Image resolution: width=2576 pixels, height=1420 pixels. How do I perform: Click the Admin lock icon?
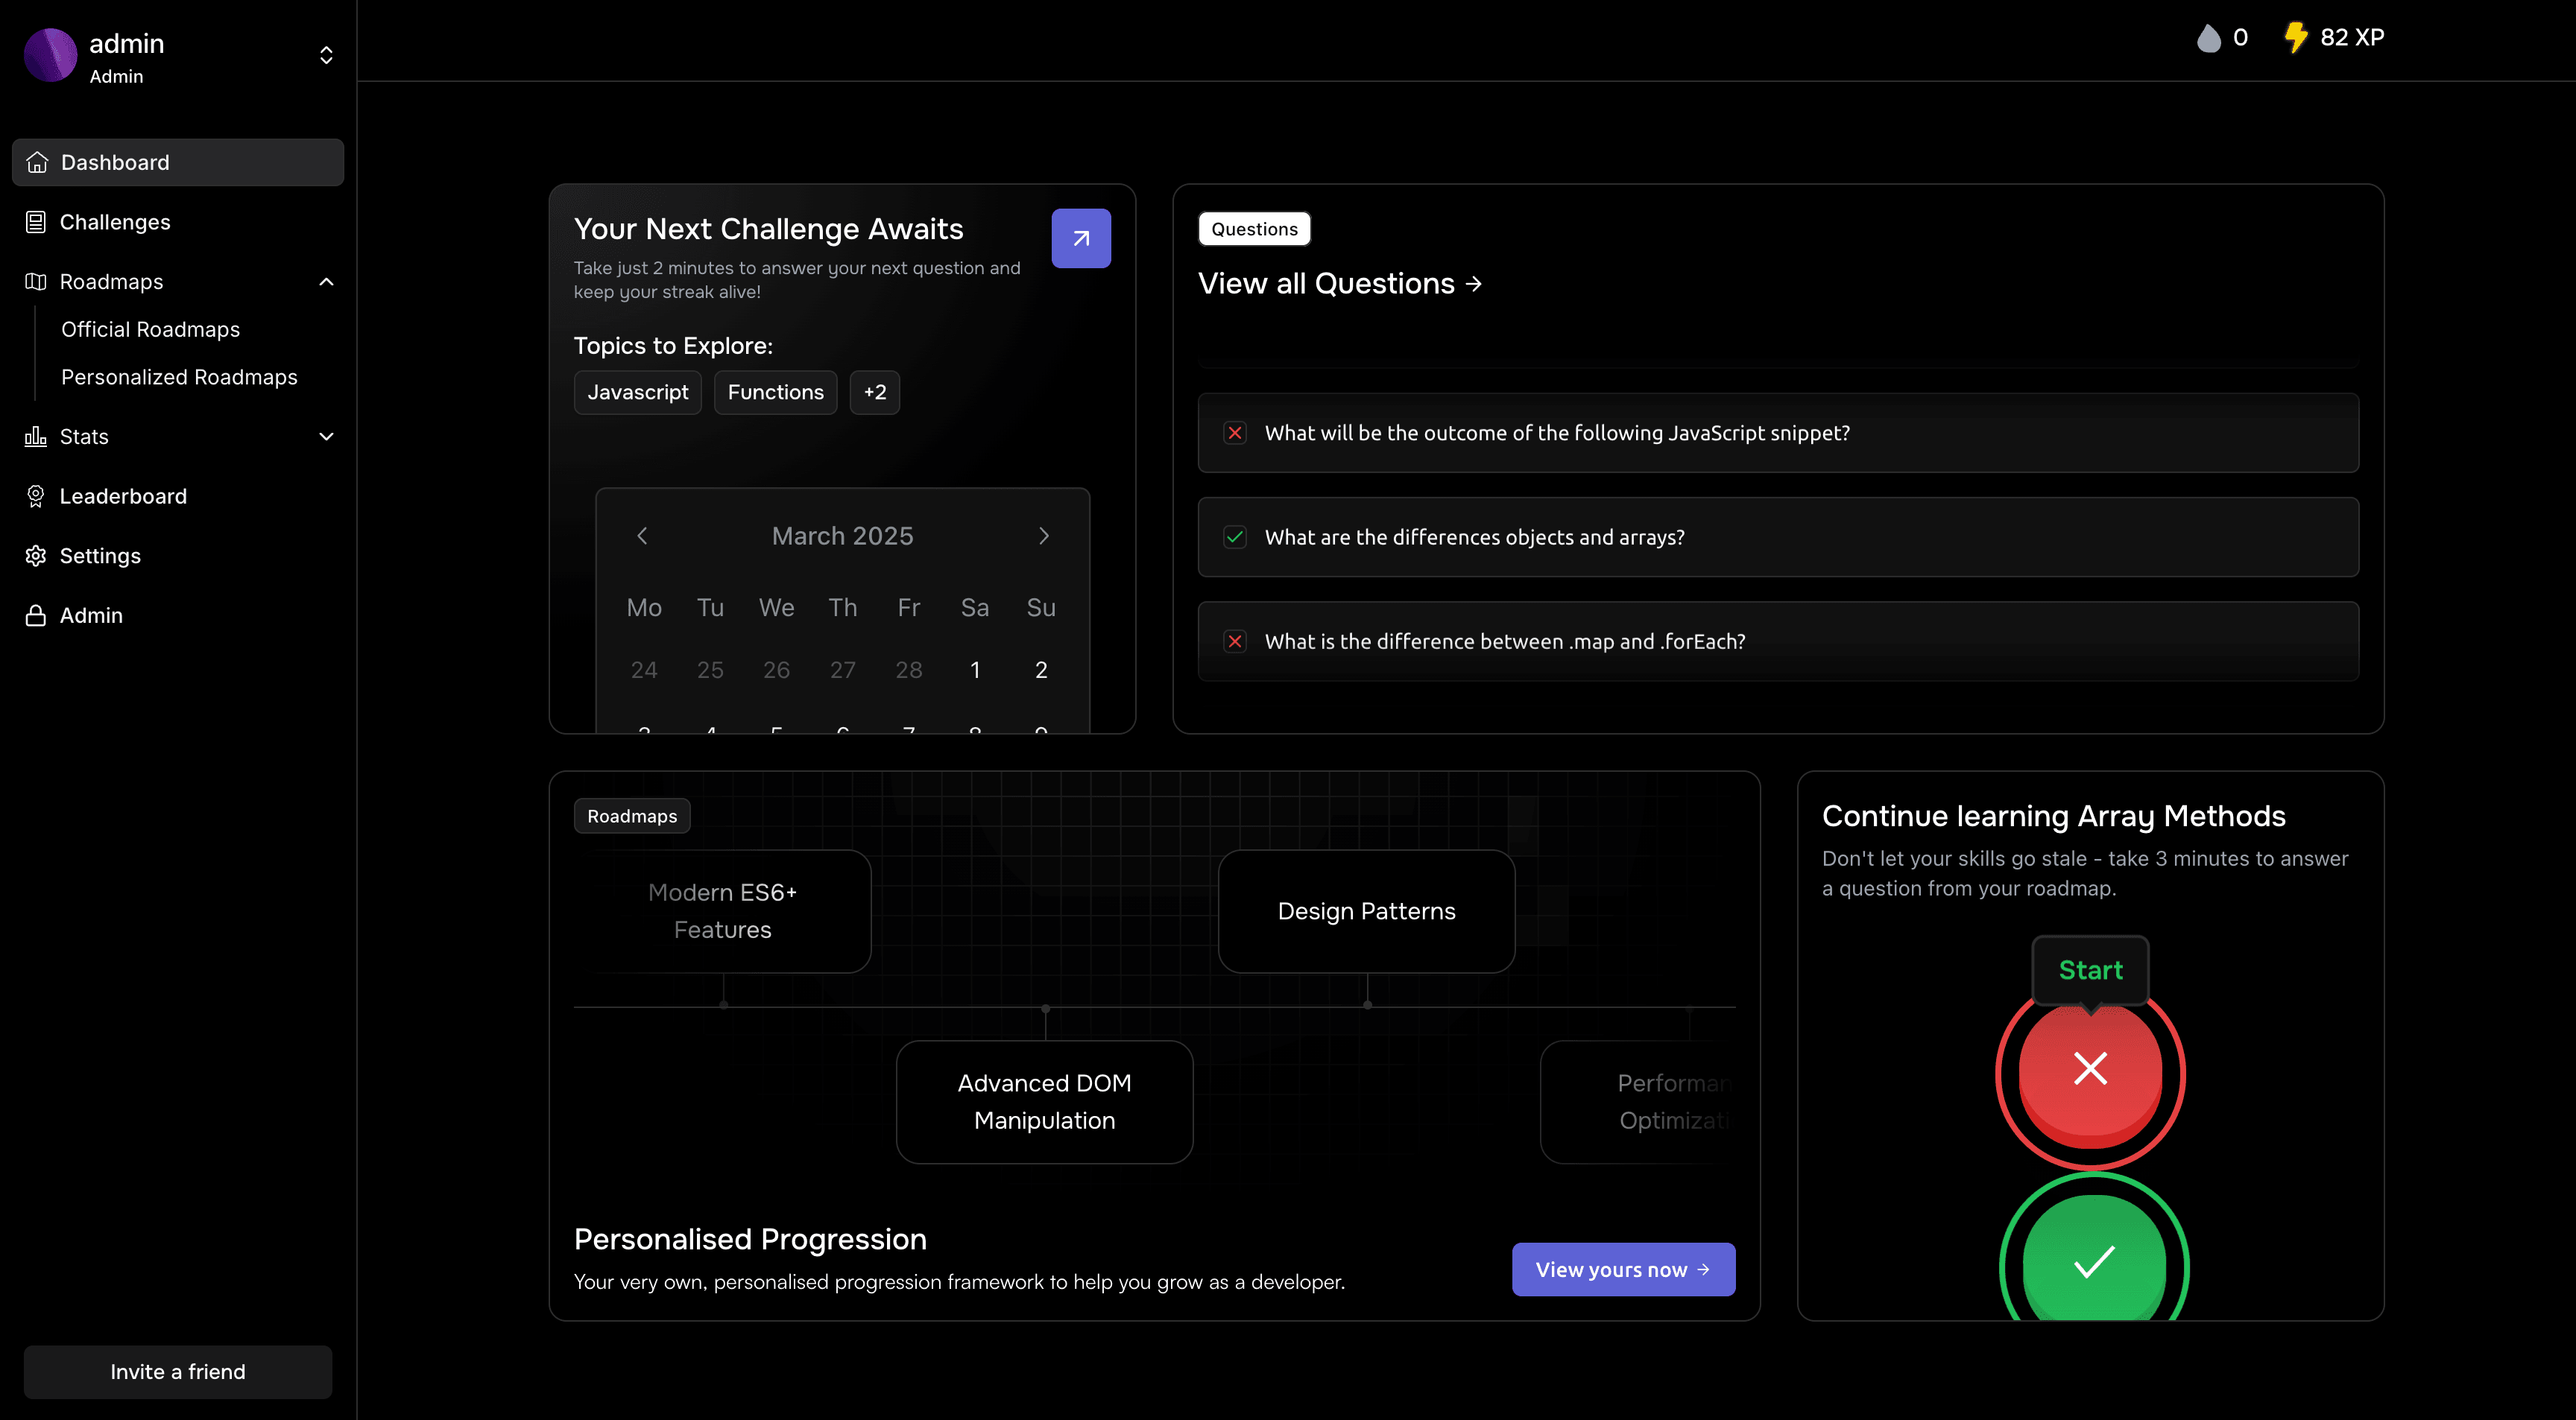(x=37, y=615)
